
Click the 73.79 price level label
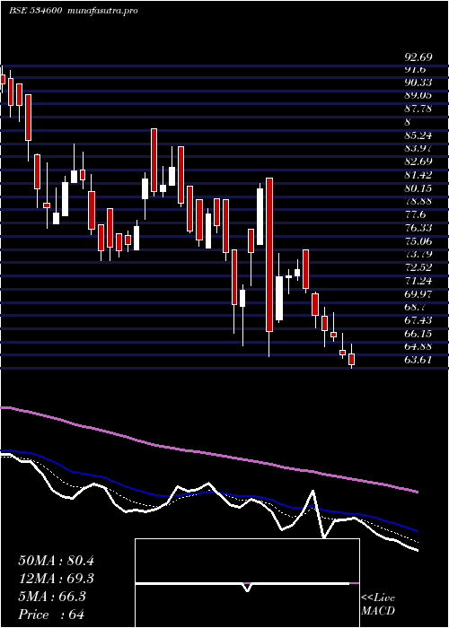[x=418, y=254]
